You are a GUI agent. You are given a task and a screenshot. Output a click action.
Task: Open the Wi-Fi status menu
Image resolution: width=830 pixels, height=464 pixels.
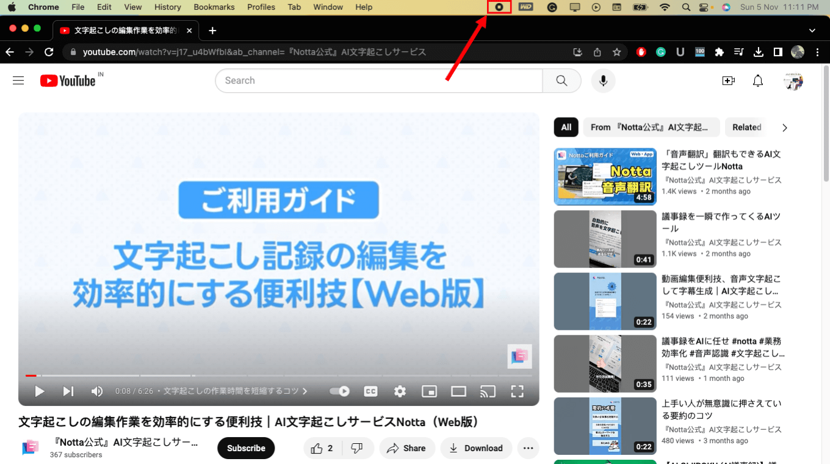point(665,7)
